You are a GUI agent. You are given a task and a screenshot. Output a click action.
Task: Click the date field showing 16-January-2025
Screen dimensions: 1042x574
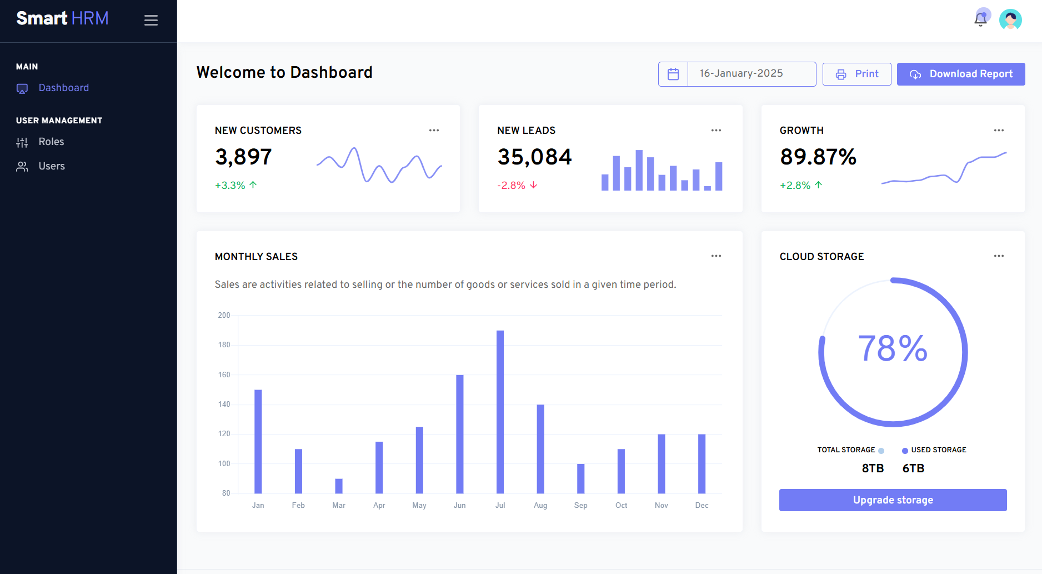point(752,74)
